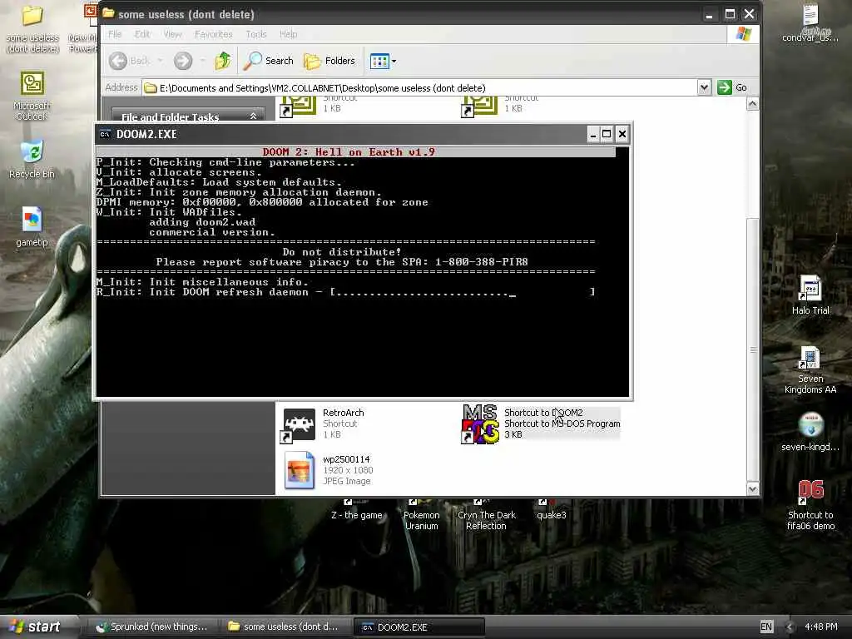The width and height of the screenshot is (852, 639).
Task: Open the Edit menu in Explorer
Action: 142,34
